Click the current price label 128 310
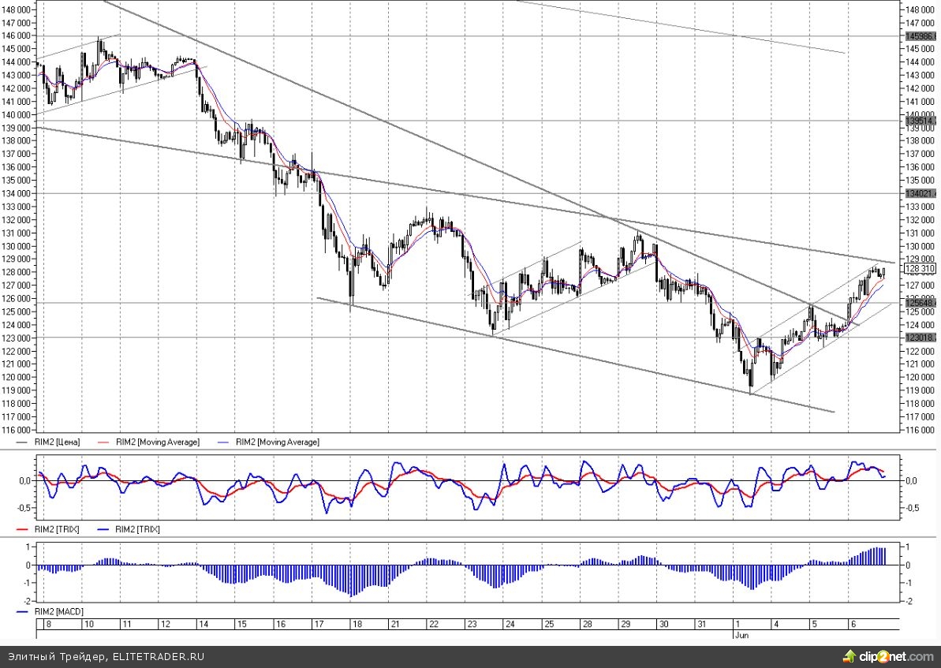941x668 pixels. 920,269
